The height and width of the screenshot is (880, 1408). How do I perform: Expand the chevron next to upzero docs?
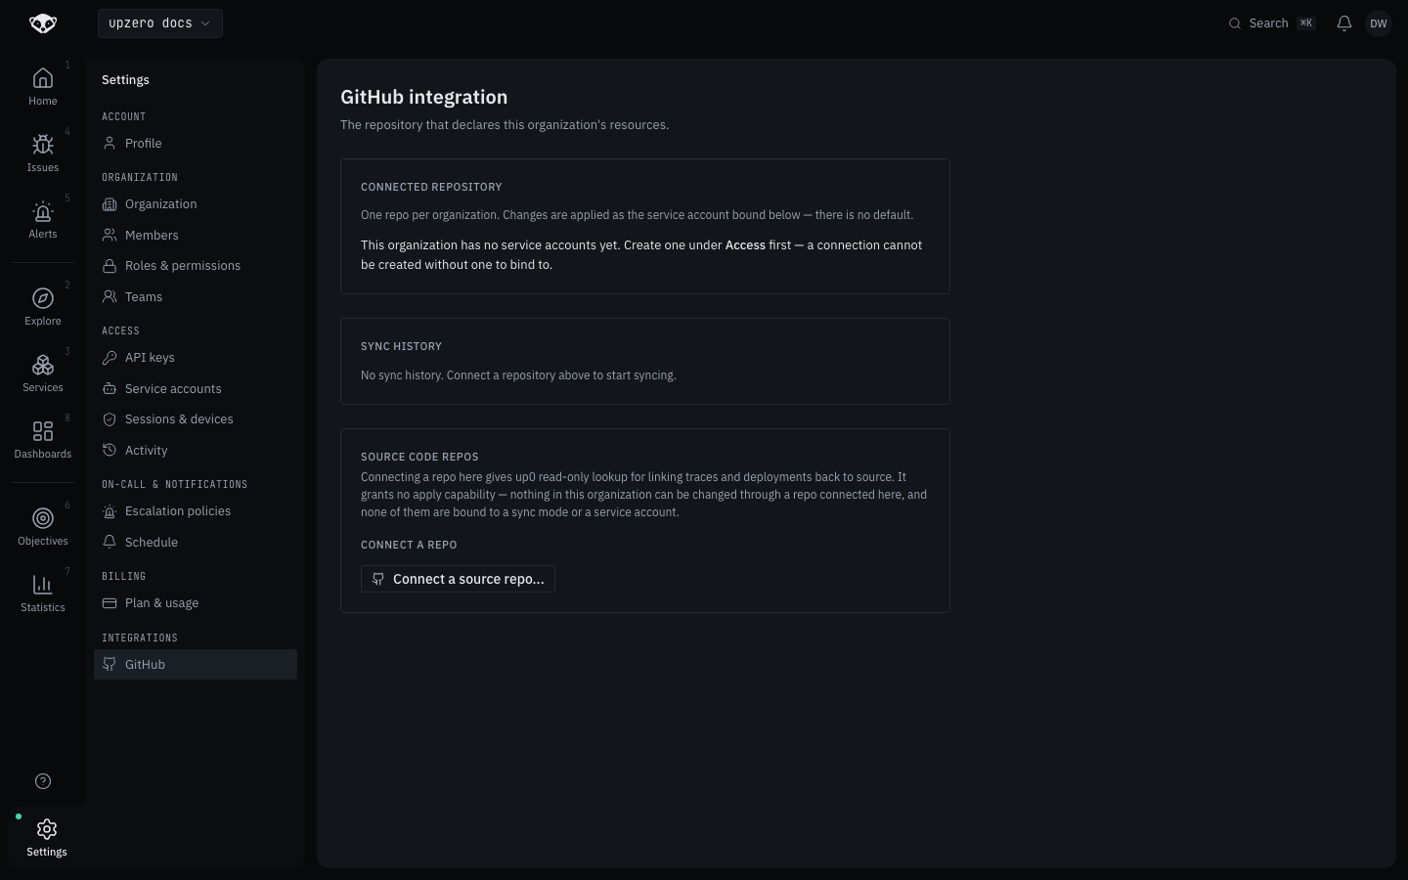click(x=205, y=23)
